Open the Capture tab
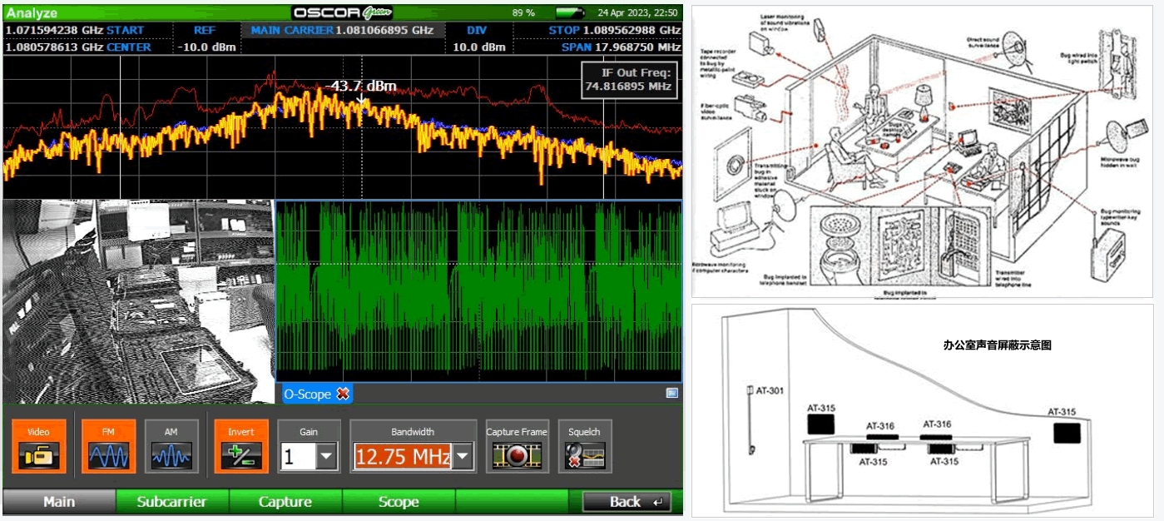The width and height of the screenshot is (1164, 521). (285, 502)
